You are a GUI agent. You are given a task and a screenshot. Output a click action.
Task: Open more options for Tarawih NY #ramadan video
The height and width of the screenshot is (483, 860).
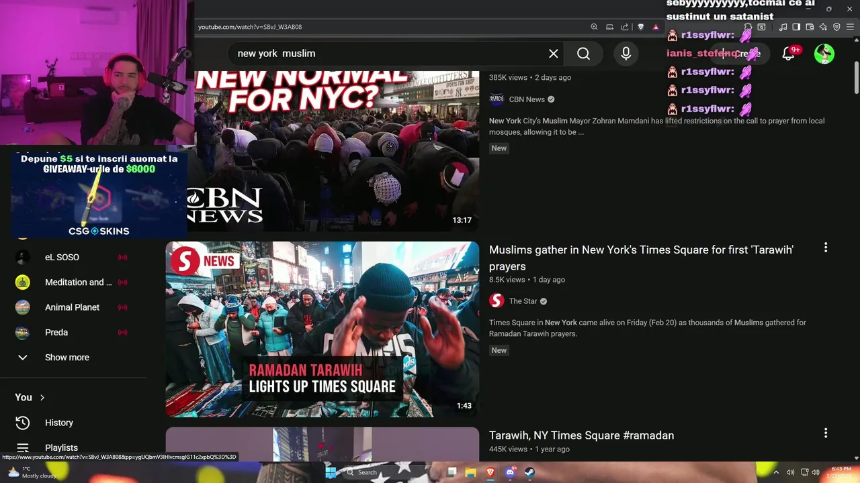click(x=826, y=433)
